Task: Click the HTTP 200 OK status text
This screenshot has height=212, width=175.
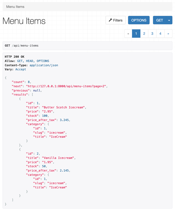Action: point(15,57)
